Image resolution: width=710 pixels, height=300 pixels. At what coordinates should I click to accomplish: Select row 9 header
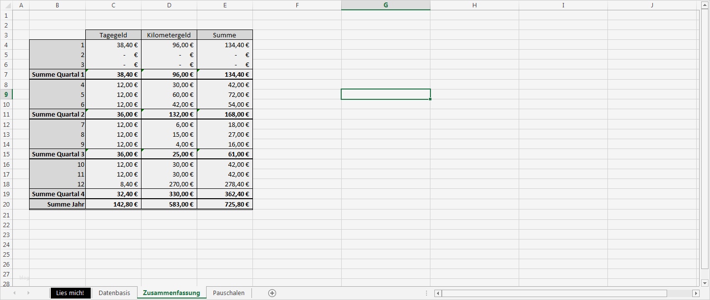[x=6, y=94]
